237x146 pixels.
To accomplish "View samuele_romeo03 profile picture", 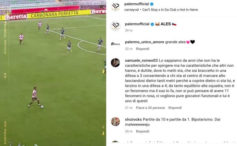I will [x=115, y=63].
